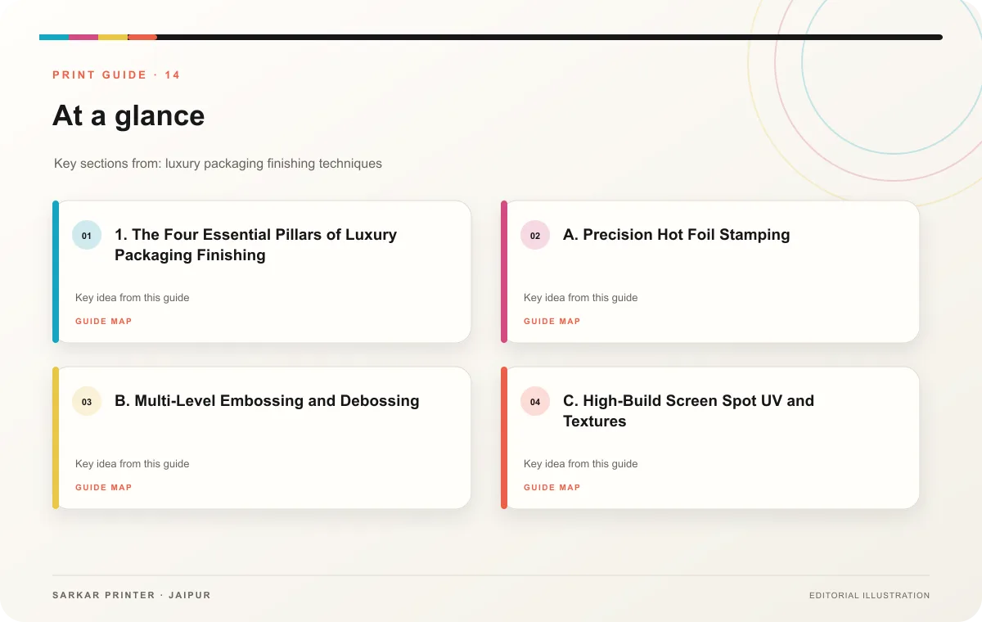The width and height of the screenshot is (982, 622).
Task: Click SARKAR PRINTER · JAIPUR footer text
Action: (x=132, y=595)
